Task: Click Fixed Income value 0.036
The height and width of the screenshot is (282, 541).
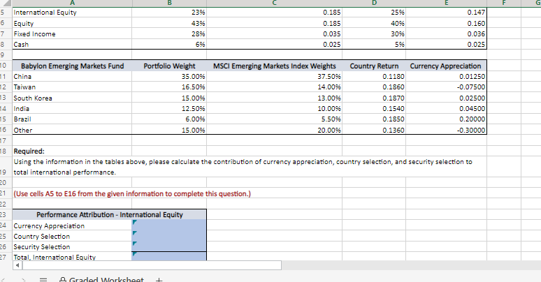Action: pos(446,34)
